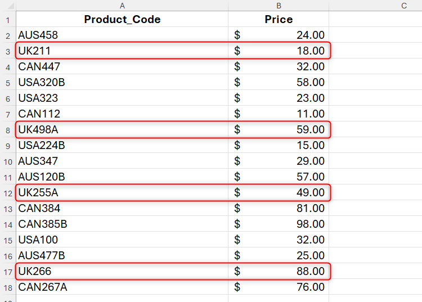Select the price cell showing 81.00

pyautogui.click(x=279, y=209)
